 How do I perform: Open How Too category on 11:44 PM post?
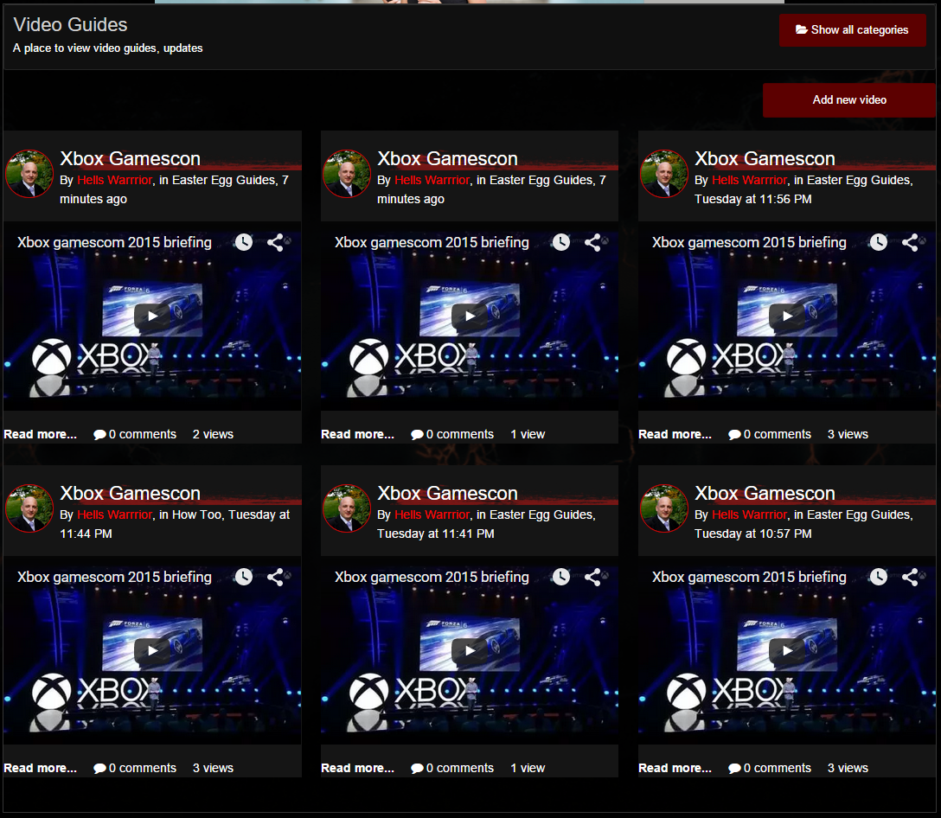tap(197, 515)
